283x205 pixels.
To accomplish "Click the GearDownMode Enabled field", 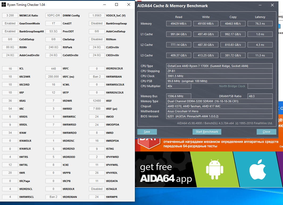I will [10, 23].
